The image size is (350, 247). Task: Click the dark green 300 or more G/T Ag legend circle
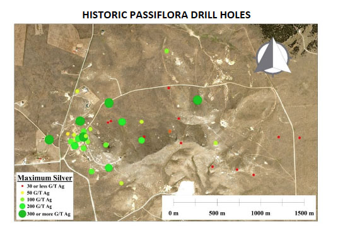[23, 214]
